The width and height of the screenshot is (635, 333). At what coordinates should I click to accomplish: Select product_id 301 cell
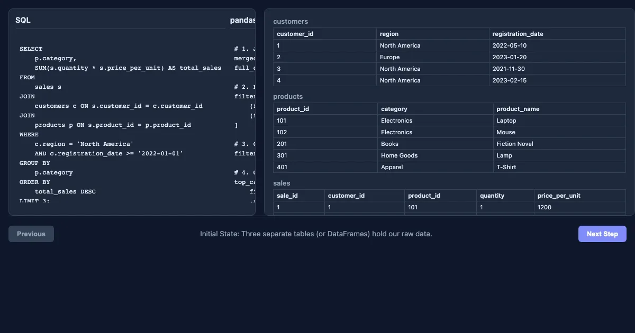[325, 155]
